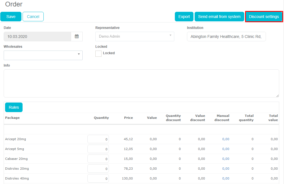The width and height of the screenshot is (284, 184).
Task: Select quantity field for Aricept 20mg
Action: pos(98,139)
